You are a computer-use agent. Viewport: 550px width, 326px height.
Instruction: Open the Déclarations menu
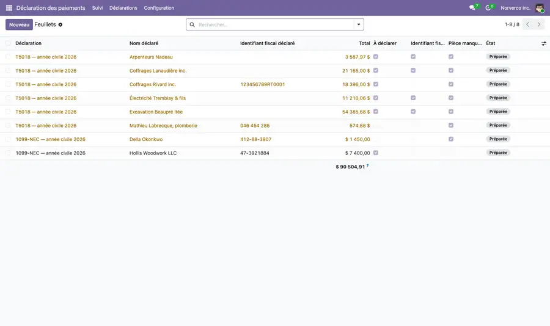click(123, 8)
